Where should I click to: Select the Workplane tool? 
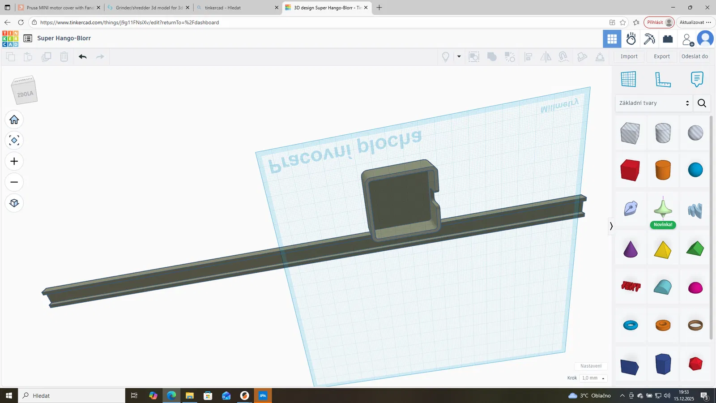tap(628, 79)
